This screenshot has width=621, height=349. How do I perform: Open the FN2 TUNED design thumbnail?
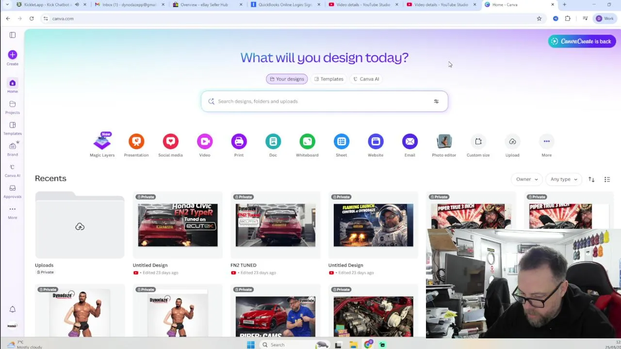click(x=276, y=225)
